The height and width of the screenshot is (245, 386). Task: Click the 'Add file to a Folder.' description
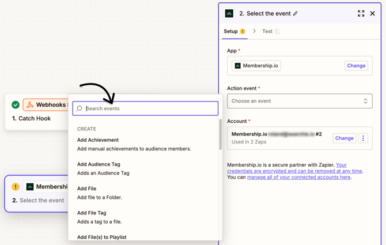click(100, 198)
